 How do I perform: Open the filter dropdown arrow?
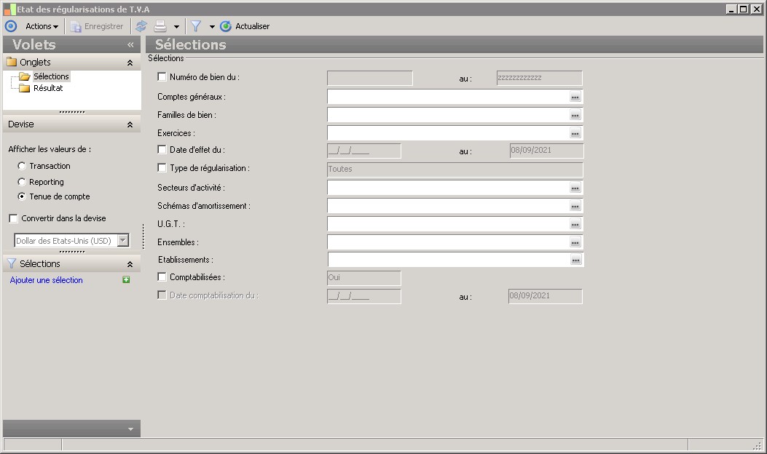(x=212, y=27)
